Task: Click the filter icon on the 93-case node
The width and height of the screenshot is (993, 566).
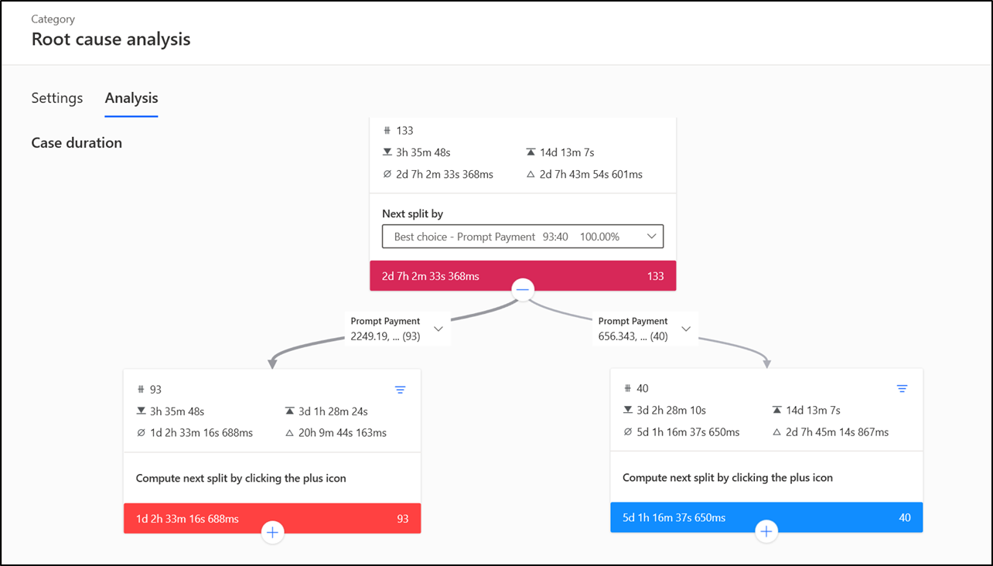Action: (x=401, y=390)
